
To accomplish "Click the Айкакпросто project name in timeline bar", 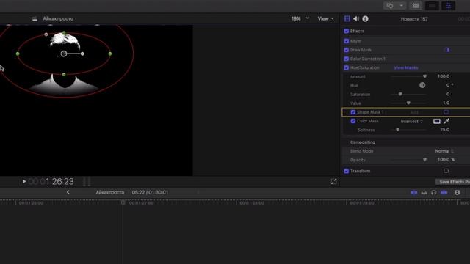I will point(110,192).
